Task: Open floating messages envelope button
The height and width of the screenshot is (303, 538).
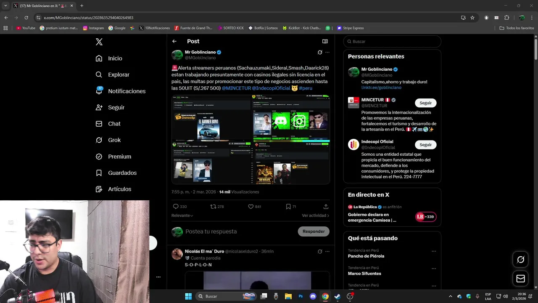Action: pyautogui.click(x=520, y=279)
